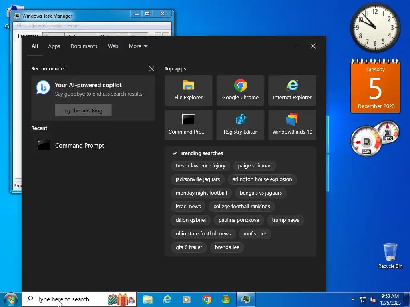This screenshot has width=410, height=307.
Task: Click the analog clock gadget
Action: coord(375,28)
